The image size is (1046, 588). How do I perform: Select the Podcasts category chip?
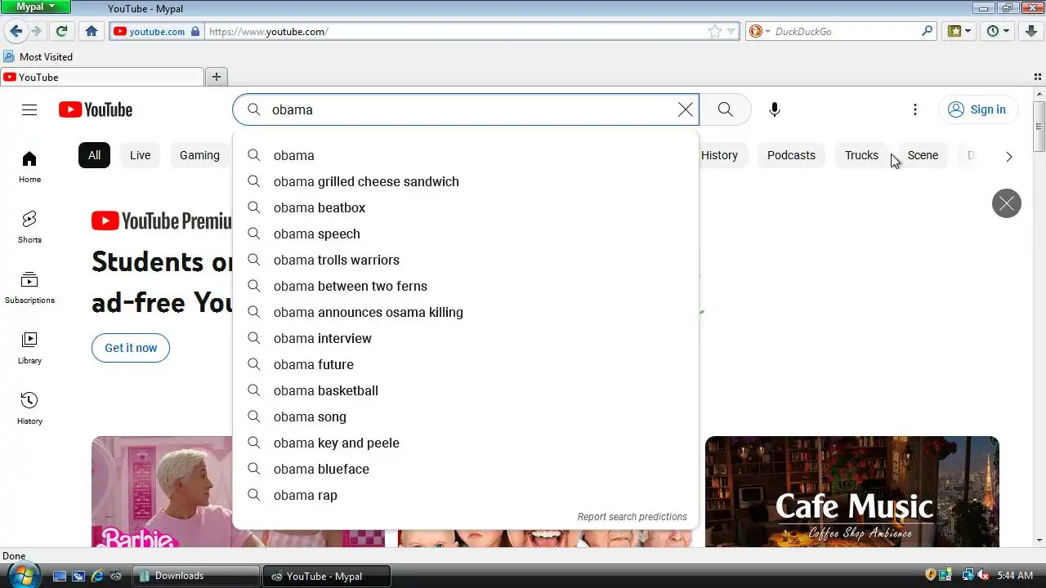pos(791,155)
